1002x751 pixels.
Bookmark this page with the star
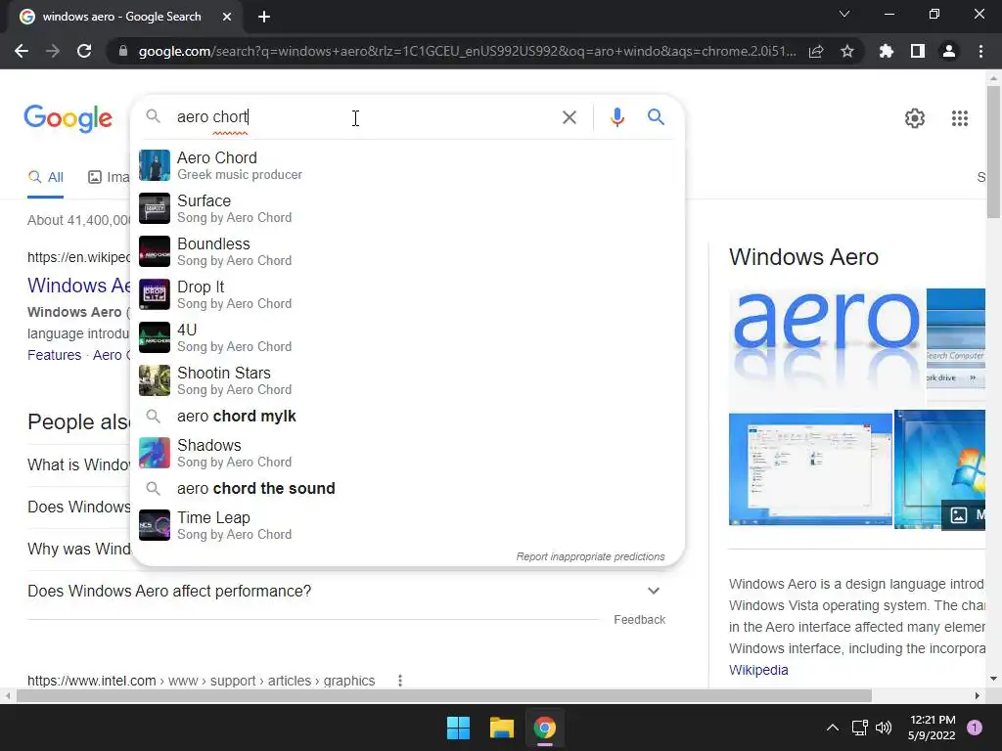847,51
